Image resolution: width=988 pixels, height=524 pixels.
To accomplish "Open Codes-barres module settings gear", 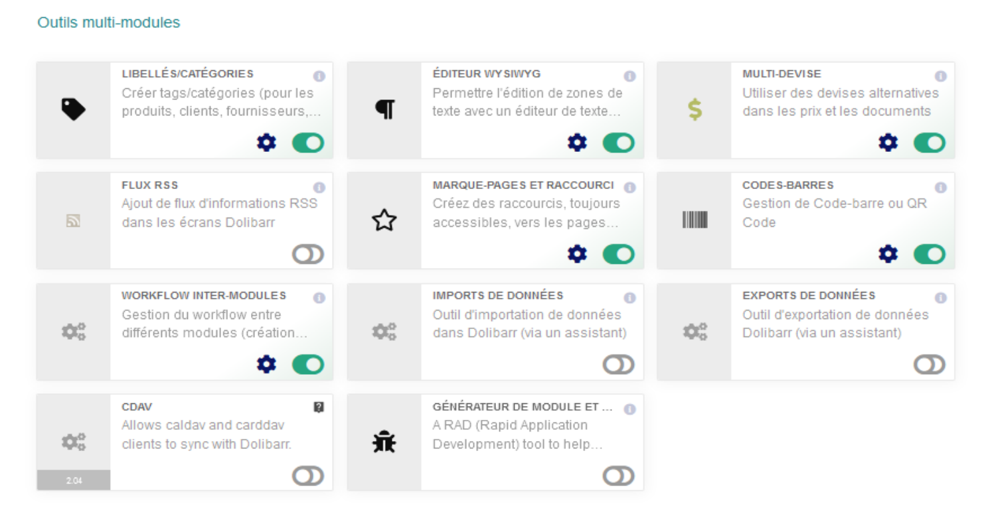I will (888, 253).
